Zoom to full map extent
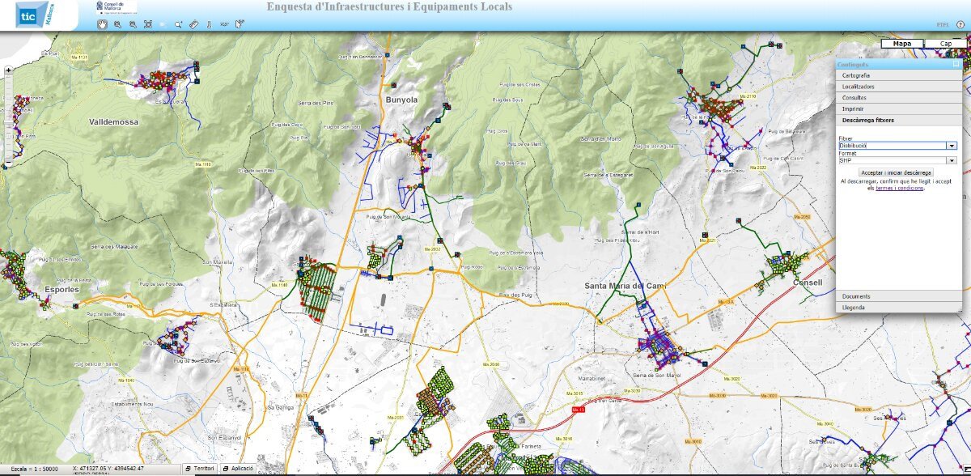The height and width of the screenshot is (476, 971). coord(148,24)
